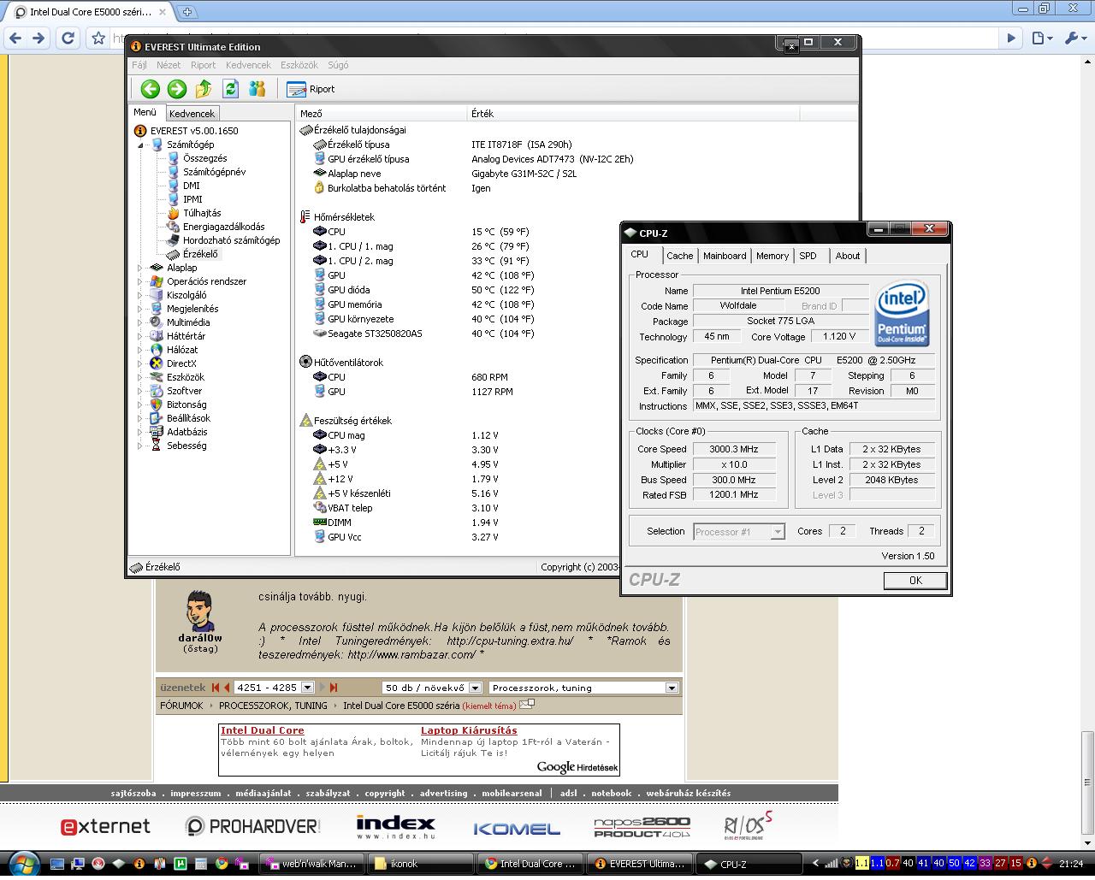Click the Burkolatba behatolás történt lock icon
Viewport: 1095px width, 880px height.
319,188
